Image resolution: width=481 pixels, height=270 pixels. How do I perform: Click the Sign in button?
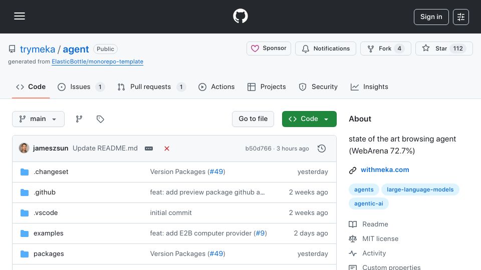(x=431, y=17)
